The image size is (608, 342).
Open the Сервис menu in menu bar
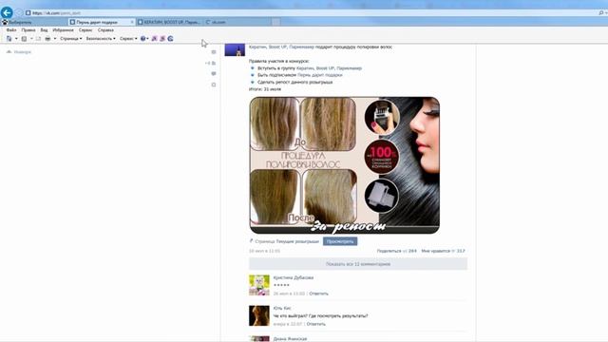pos(85,29)
